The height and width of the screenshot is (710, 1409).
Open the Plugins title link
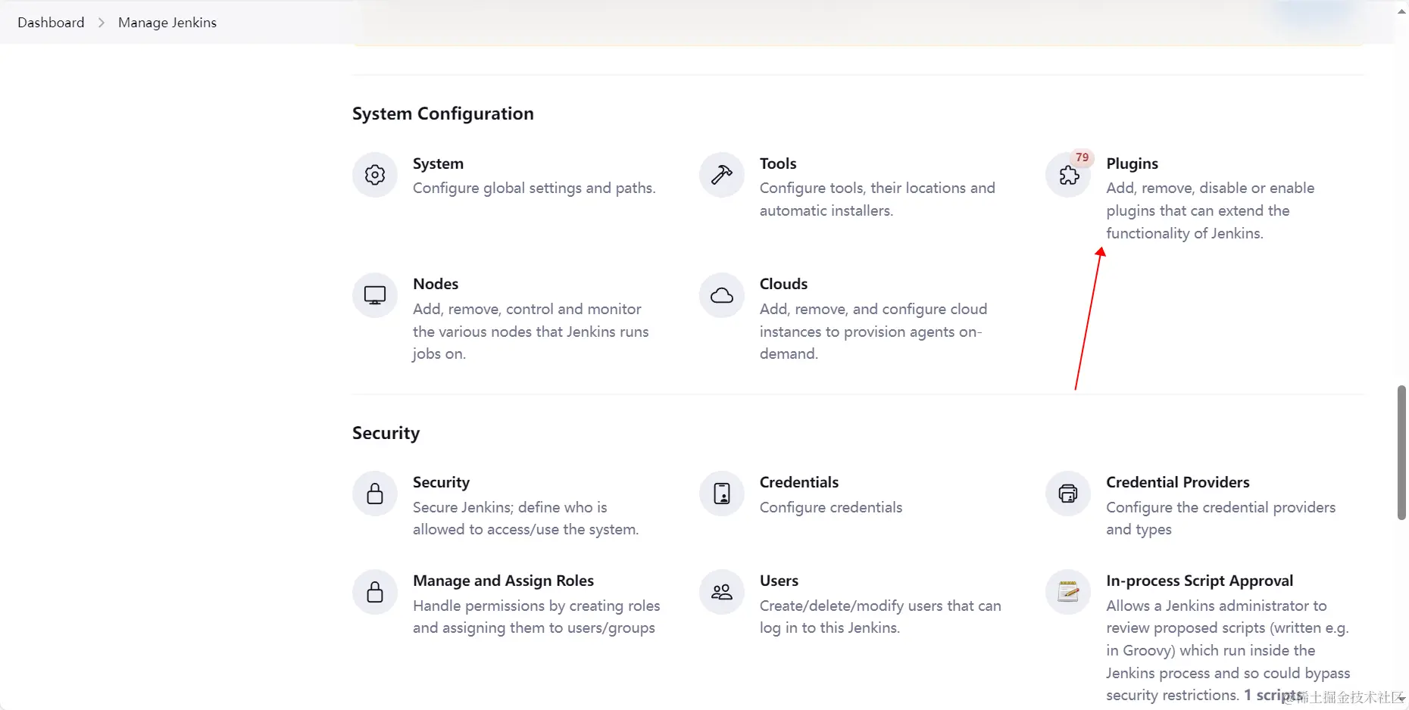coord(1132,163)
